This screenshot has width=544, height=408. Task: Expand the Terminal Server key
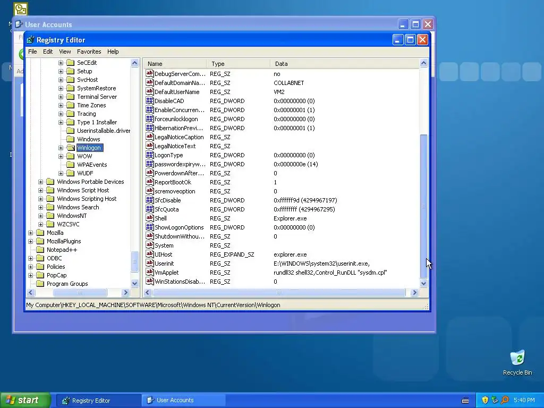pos(61,97)
